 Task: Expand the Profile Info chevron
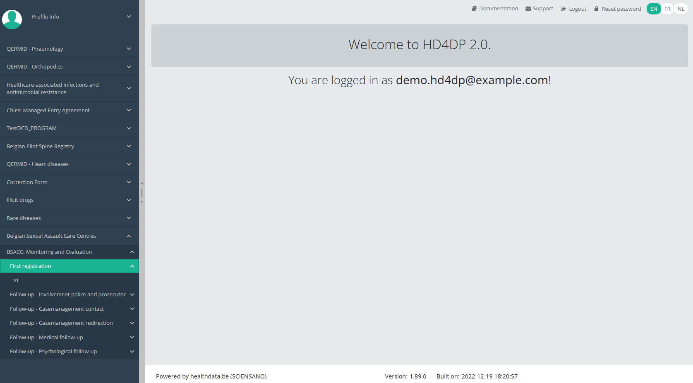(129, 17)
